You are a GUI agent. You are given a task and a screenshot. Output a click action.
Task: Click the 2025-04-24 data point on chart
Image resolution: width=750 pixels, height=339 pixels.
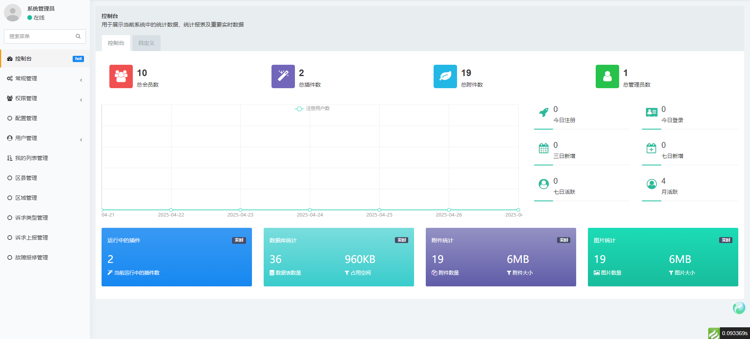point(310,210)
